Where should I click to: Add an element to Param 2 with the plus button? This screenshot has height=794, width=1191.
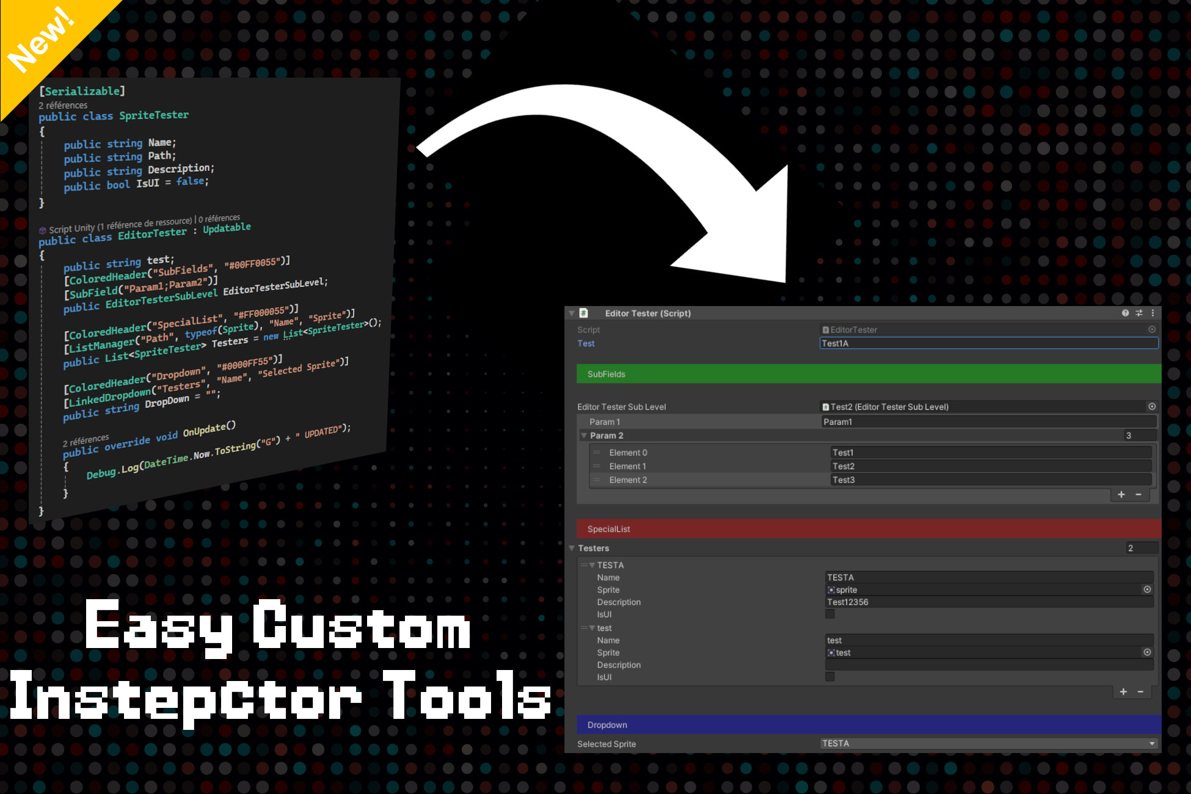(x=1121, y=495)
